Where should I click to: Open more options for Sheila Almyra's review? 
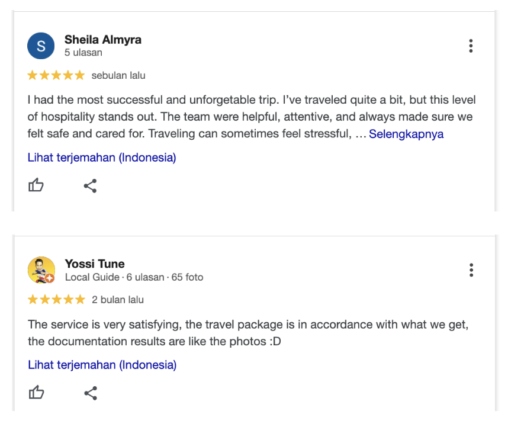(x=471, y=46)
